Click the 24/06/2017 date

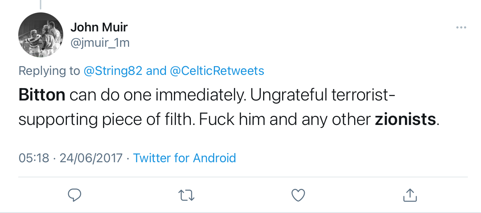(91, 158)
